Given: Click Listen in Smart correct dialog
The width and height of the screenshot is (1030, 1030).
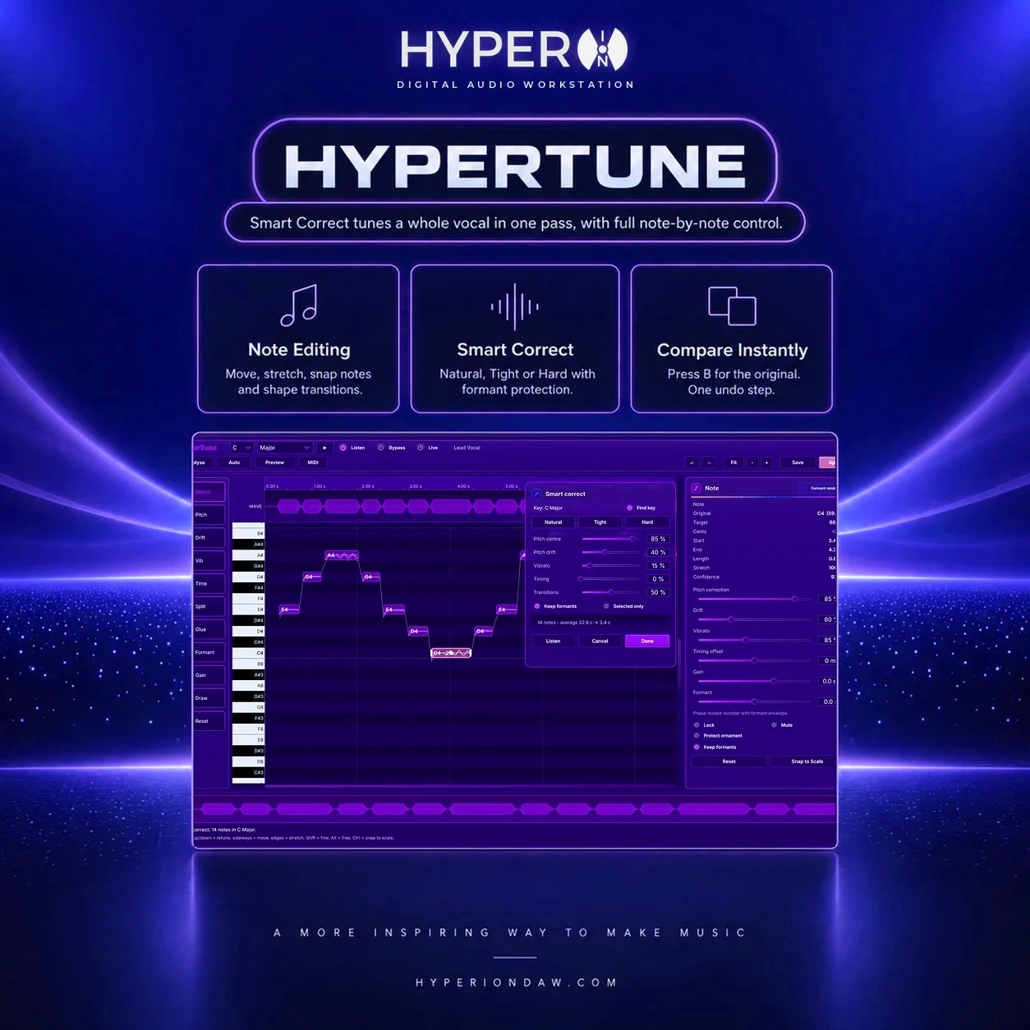Looking at the screenshot, I should click(x=554, y=641).
